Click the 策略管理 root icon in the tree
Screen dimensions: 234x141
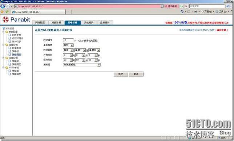coord(4,28)
